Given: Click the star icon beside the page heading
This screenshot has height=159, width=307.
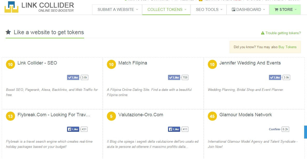Looking at the screenshot, I should (x=8, y=32).
